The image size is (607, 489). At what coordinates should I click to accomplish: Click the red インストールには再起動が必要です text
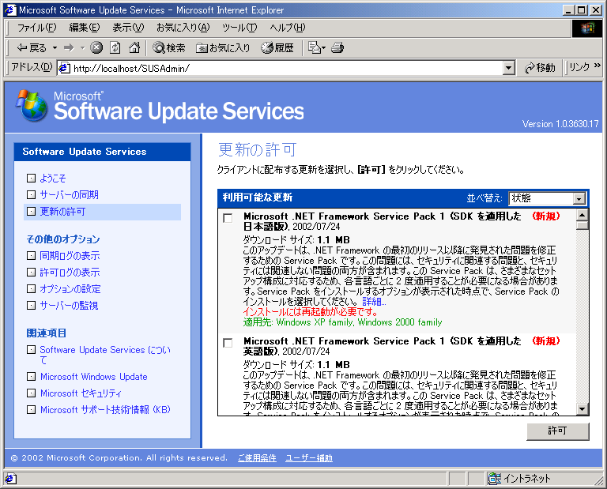click(x=310, y=312)
